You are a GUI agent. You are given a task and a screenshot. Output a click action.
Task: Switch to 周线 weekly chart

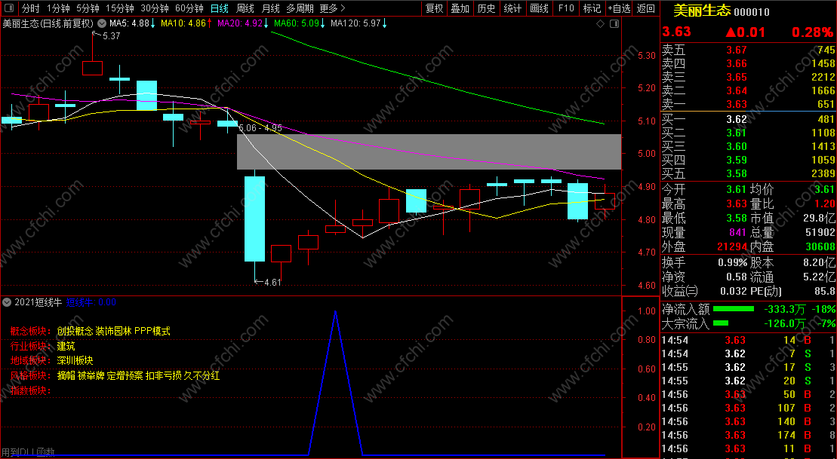tap(245, 8)
